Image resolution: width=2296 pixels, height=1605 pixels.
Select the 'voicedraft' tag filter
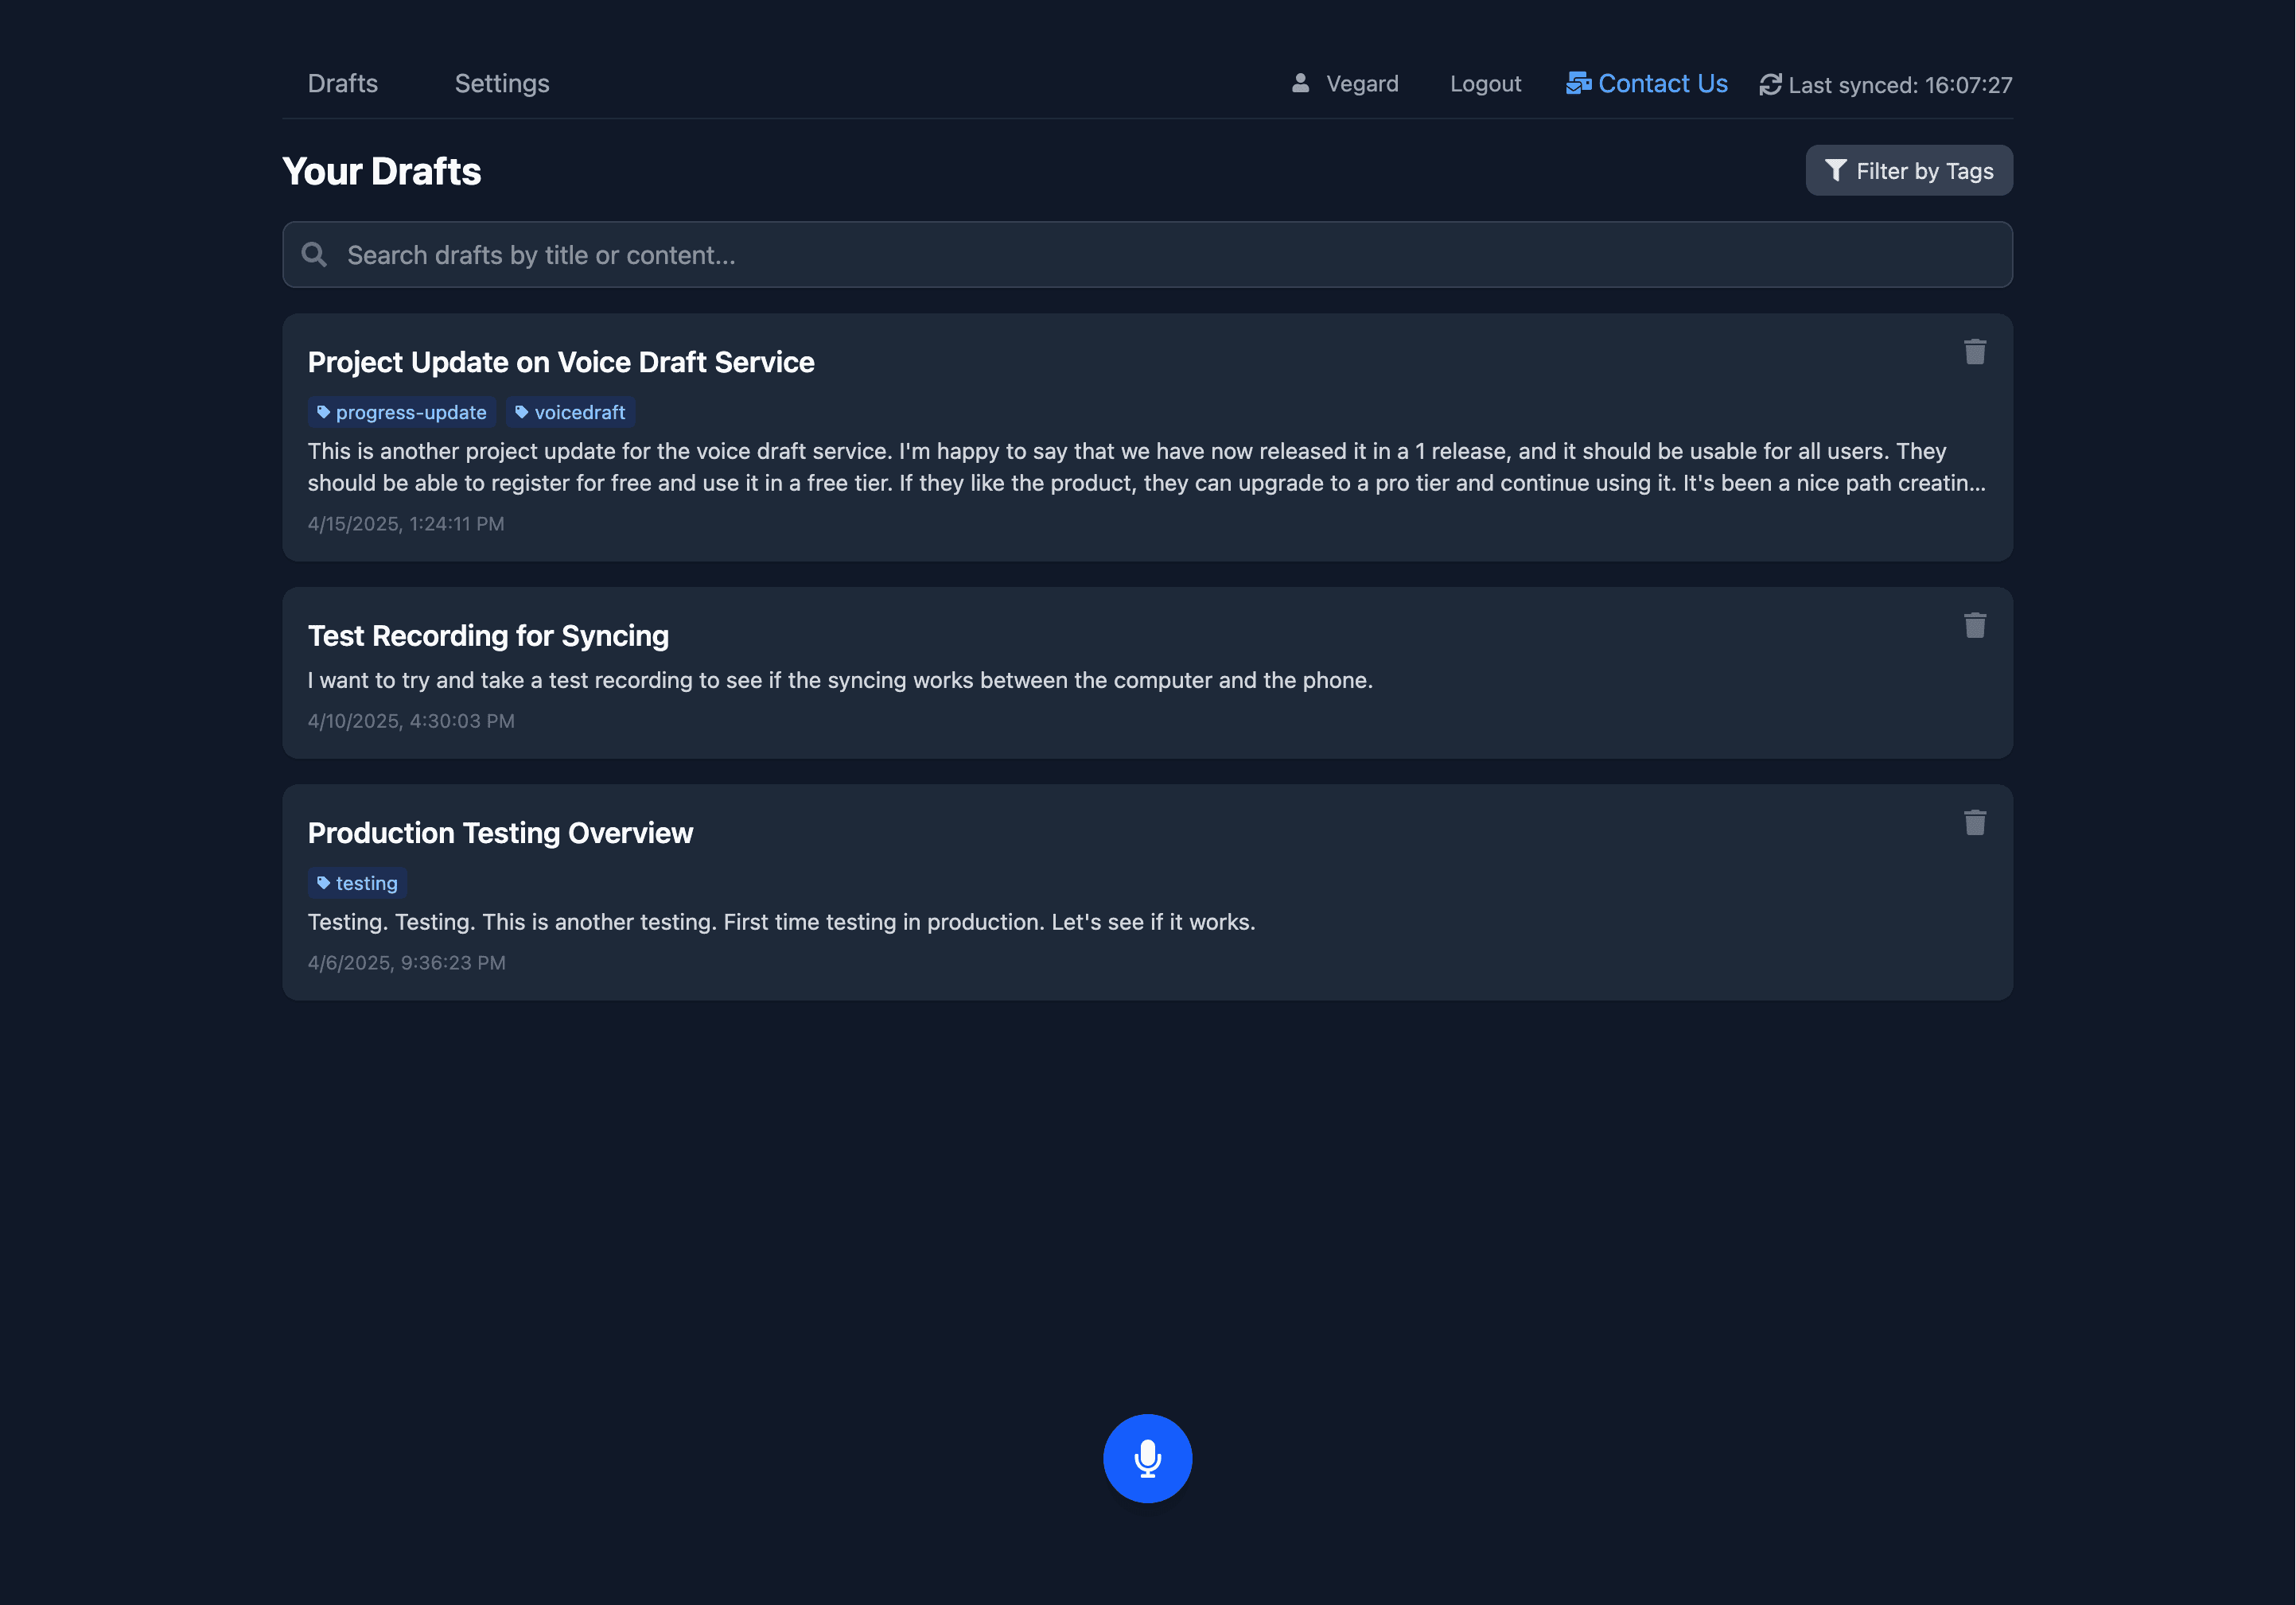coord(570,412)
